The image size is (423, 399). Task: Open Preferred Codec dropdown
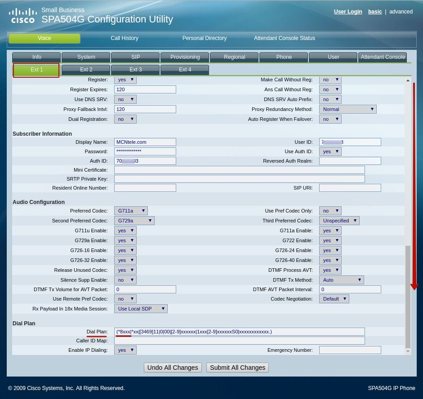coord(131,211)
